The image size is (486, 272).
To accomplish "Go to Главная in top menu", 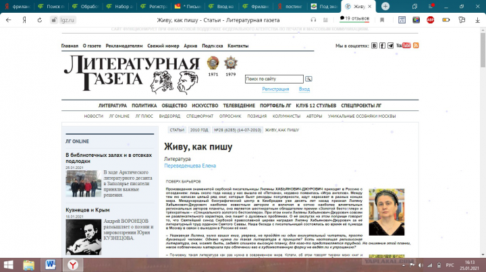I will pyautogui.click(x=70, y=46).
